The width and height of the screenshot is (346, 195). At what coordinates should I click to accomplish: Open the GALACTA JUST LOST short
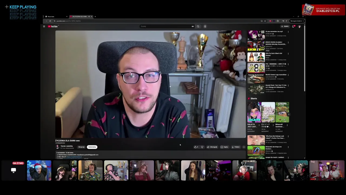(x=254, y=112)
